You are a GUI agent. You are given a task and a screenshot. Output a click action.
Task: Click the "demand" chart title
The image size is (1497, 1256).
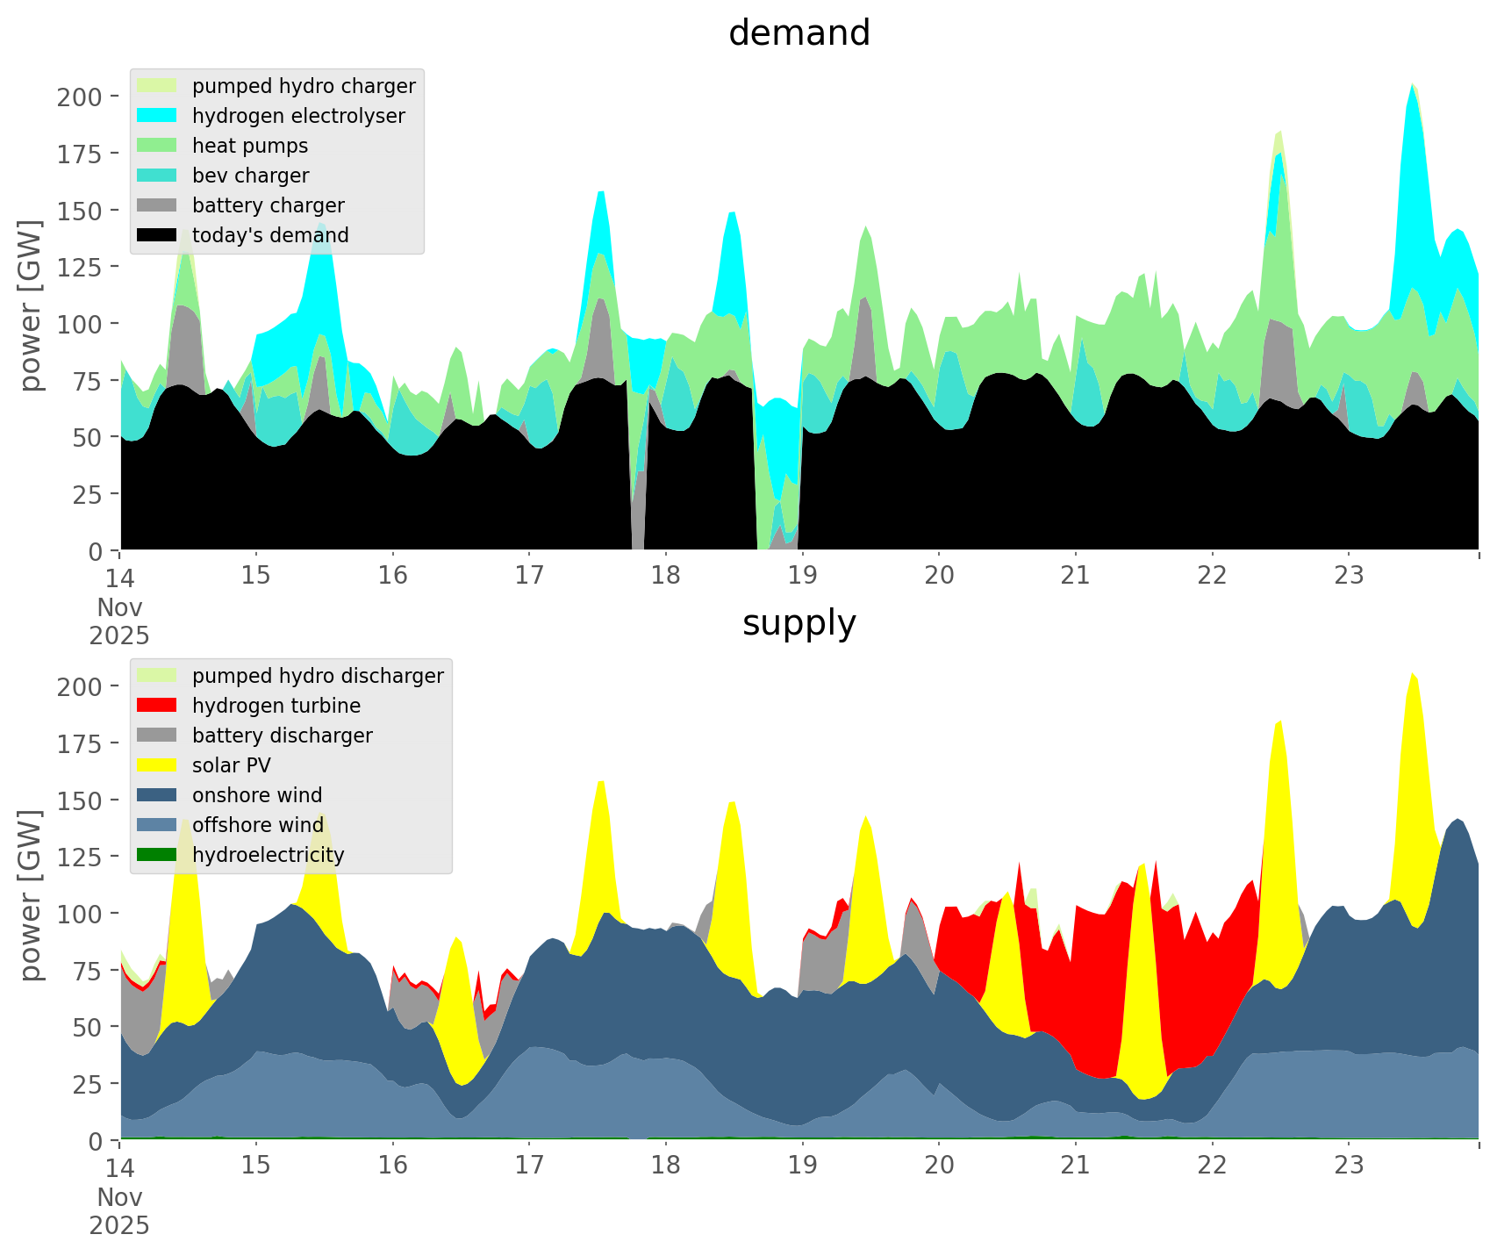(799, 33)
